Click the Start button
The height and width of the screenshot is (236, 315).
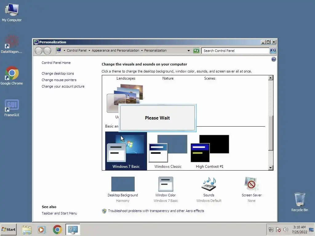click(x=8, y=229)
